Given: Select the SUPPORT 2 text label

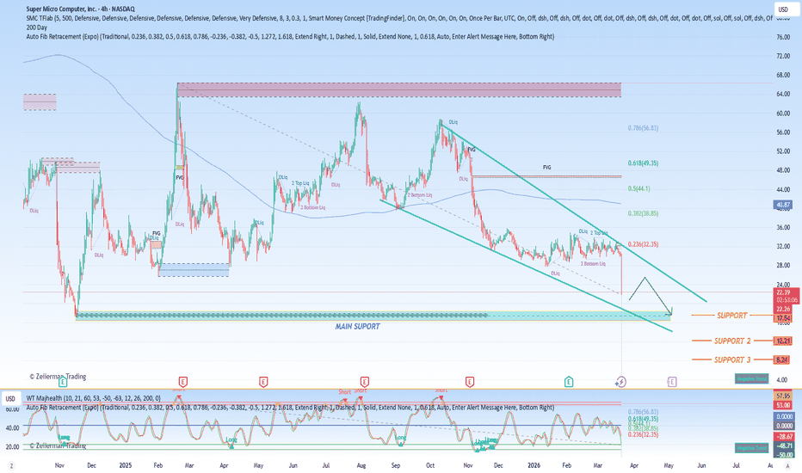Looking at the screenshot, I should click(x=732, y=341).
